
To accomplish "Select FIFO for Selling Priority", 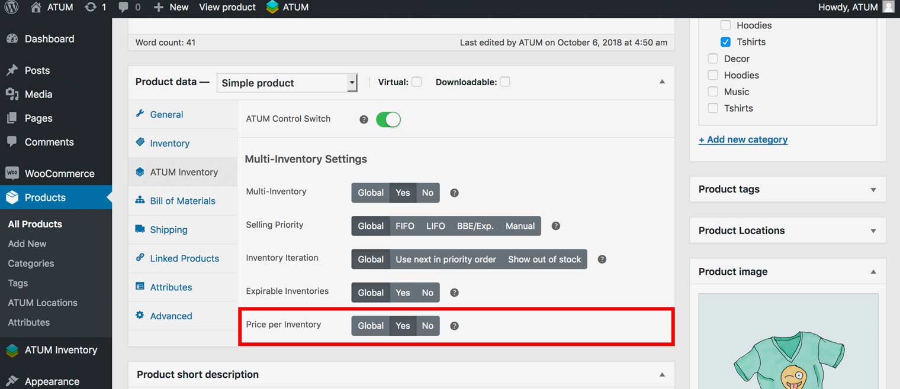I will click(x=404, y=226).
